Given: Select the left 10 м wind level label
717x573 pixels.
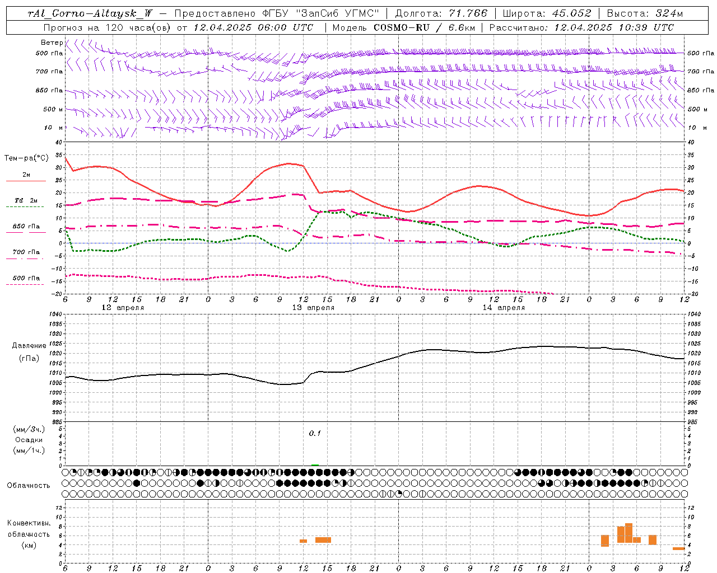Looking at the screenshot, I should [x=53, y=128].
